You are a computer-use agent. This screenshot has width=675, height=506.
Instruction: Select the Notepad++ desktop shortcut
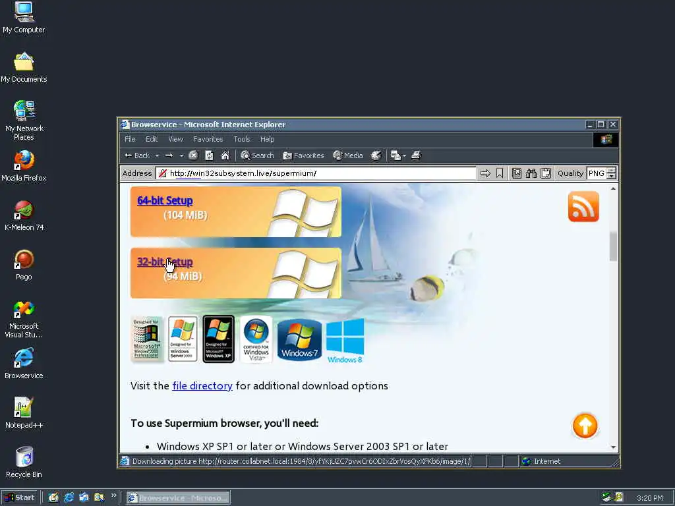click(x=24, y=413)
